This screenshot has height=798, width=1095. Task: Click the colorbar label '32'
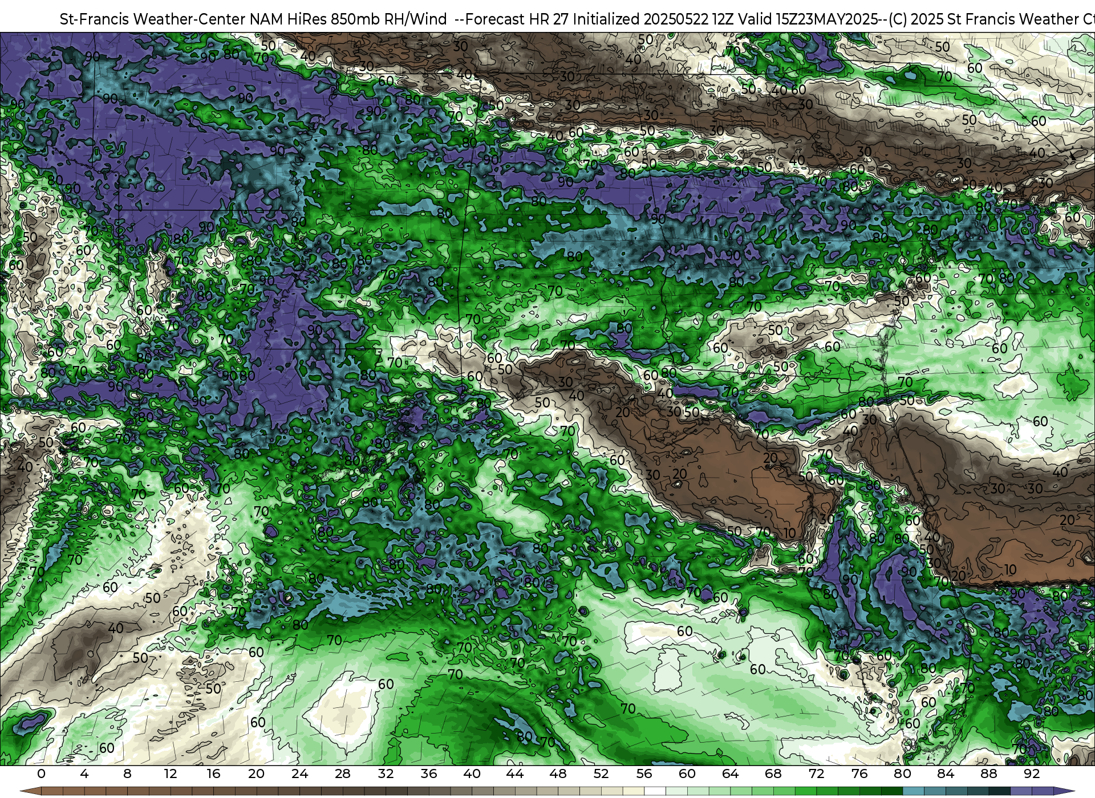click(x=386, y=773)
